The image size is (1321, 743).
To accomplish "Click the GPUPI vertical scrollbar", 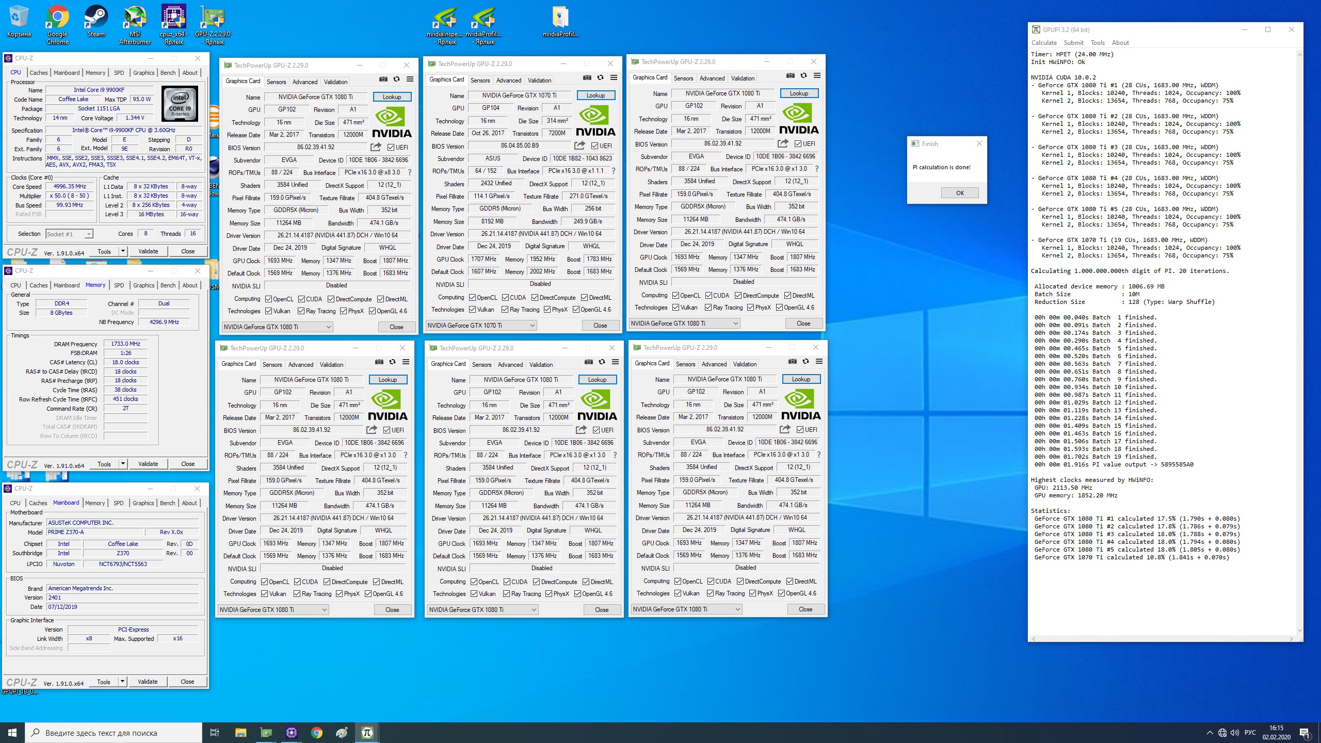I will [x=1299, y=343].
